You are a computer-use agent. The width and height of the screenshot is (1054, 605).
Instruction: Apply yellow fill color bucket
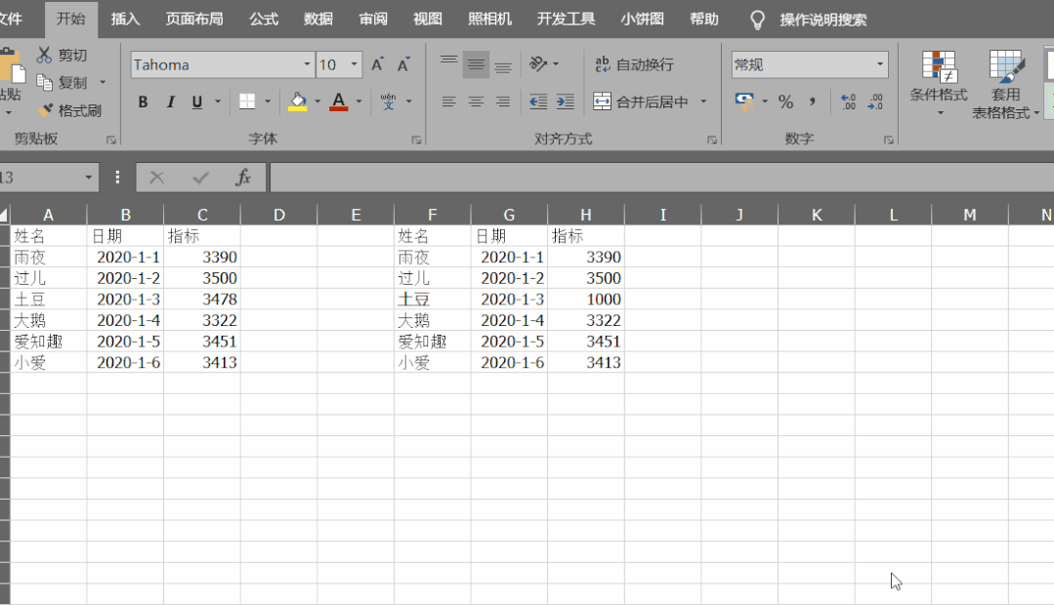[x=298, y=101]
